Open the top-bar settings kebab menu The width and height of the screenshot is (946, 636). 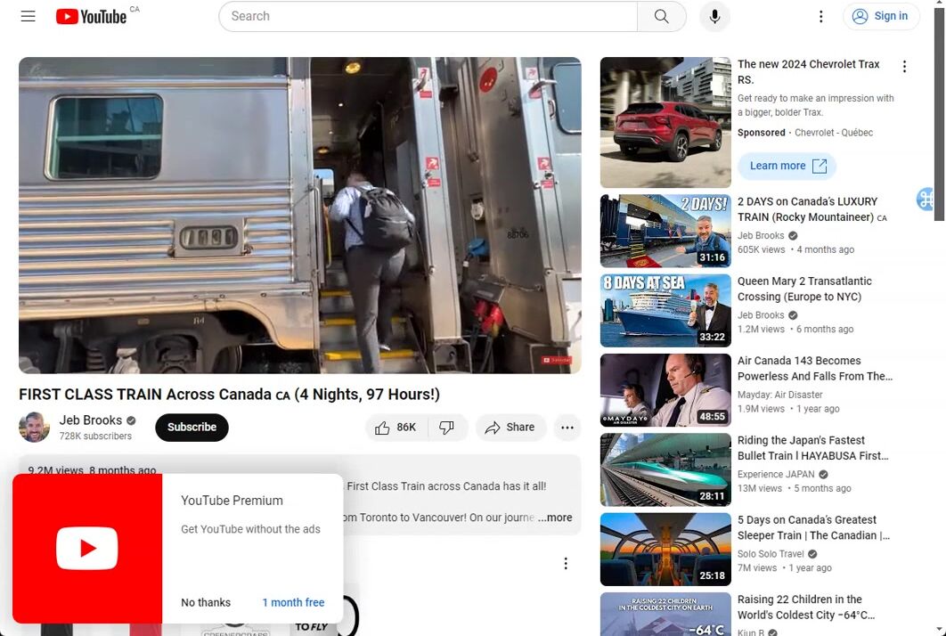(x=820, y=16)
